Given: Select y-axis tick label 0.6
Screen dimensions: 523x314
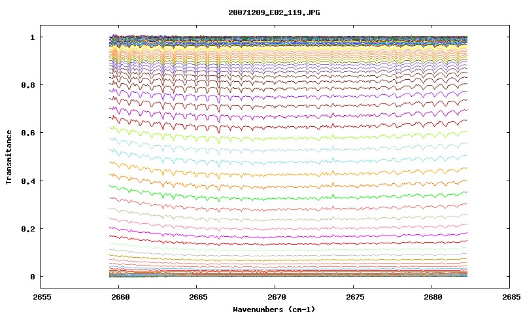Looking at the screenshot, I should tap(28, 133).
